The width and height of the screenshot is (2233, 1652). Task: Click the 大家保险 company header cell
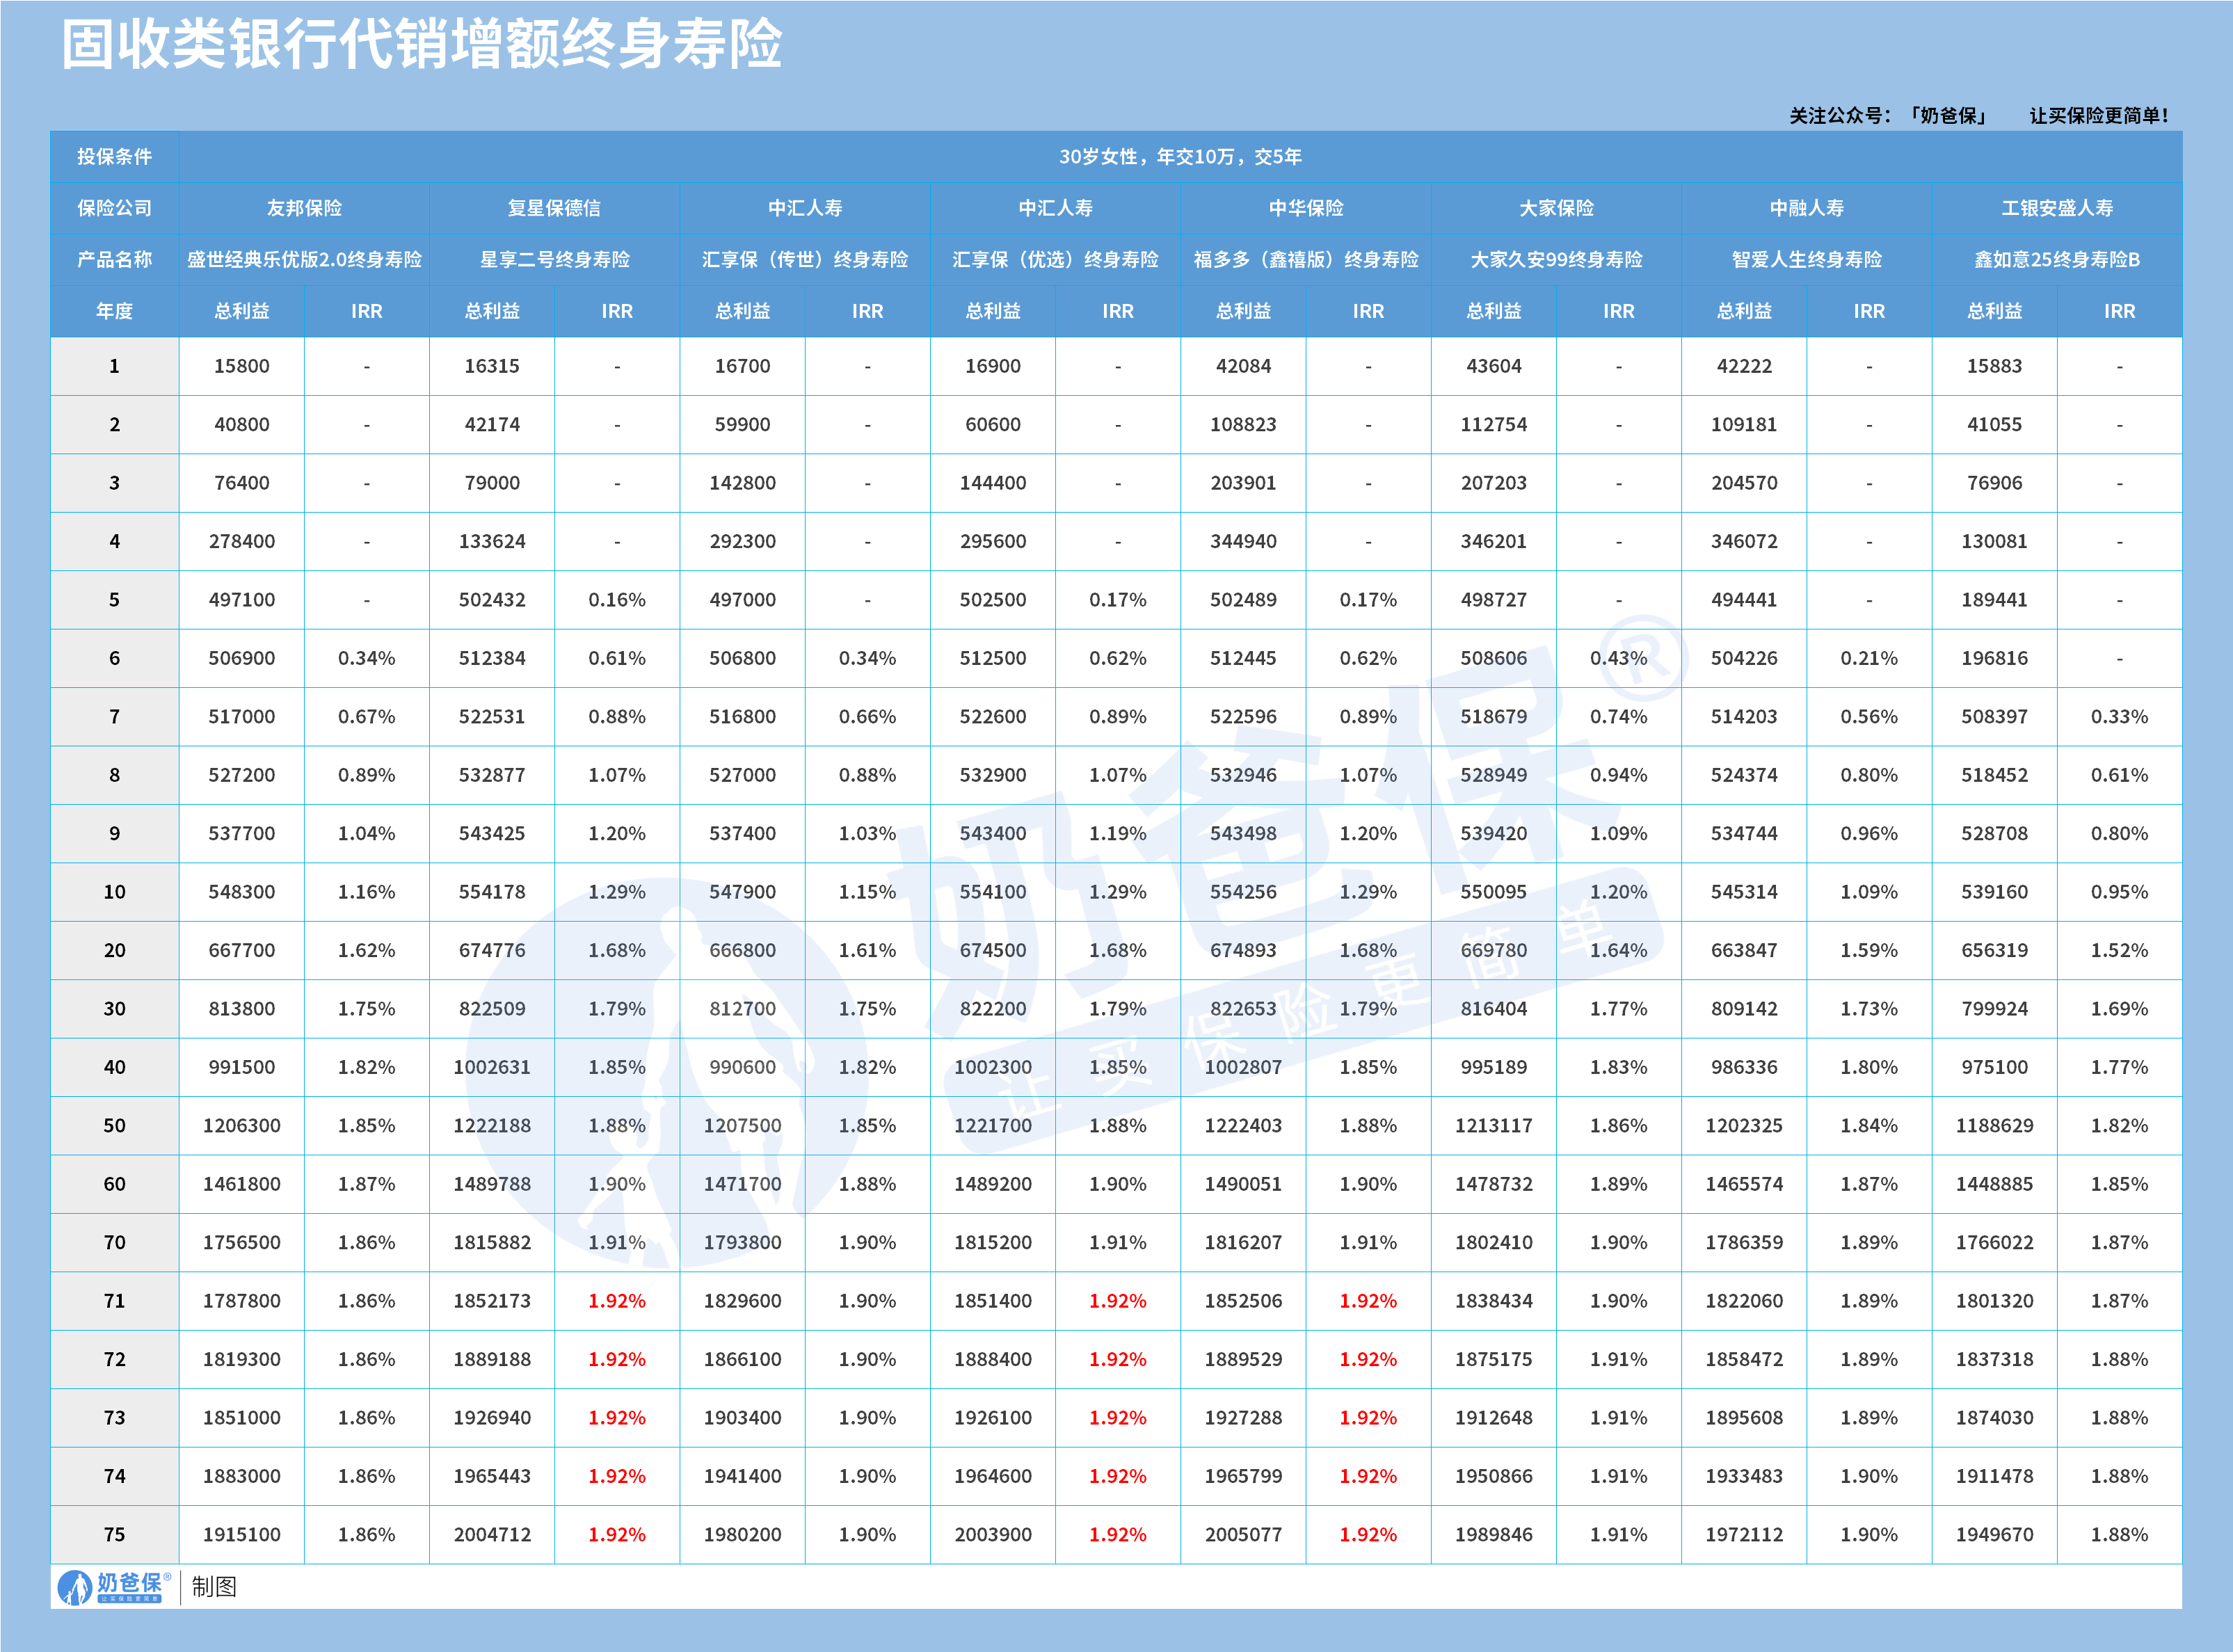[x=1557, y=209]
